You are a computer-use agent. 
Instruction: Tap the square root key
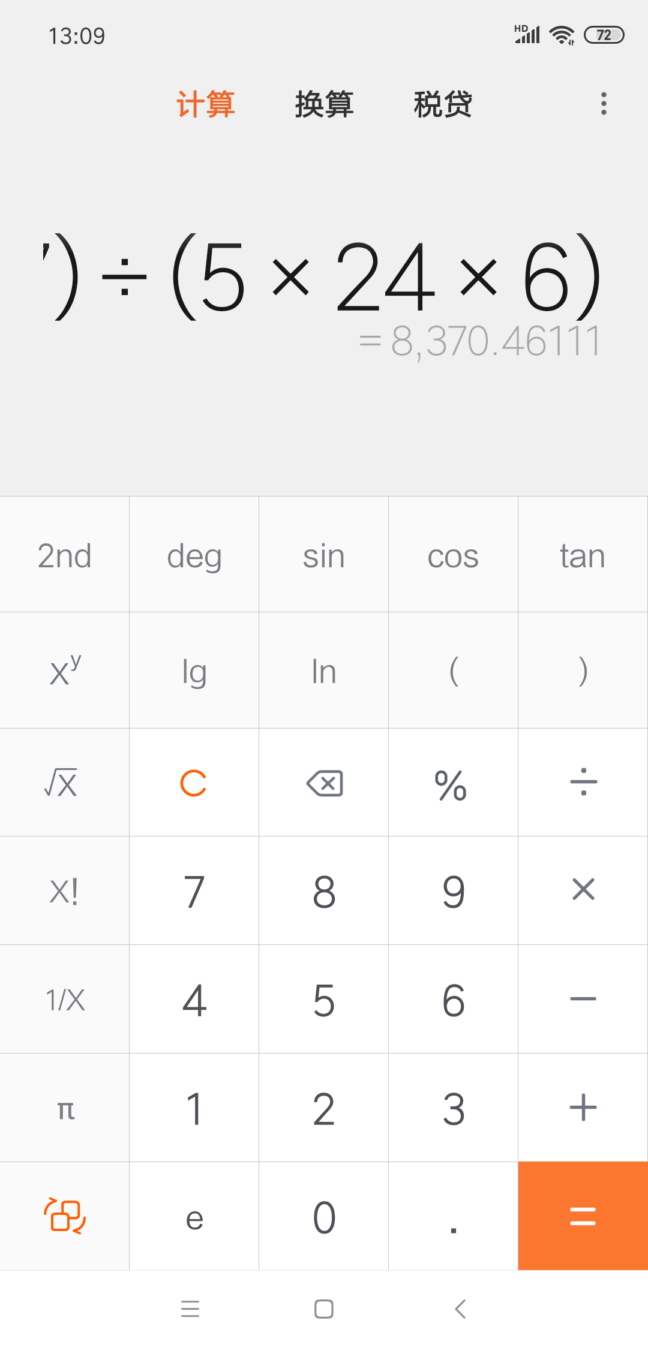tap(65, 783)
